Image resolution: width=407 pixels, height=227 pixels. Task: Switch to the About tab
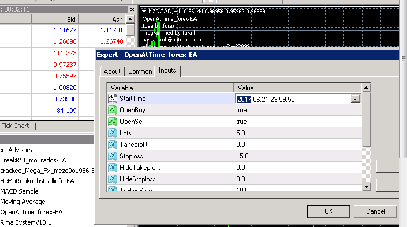[112, 71]
